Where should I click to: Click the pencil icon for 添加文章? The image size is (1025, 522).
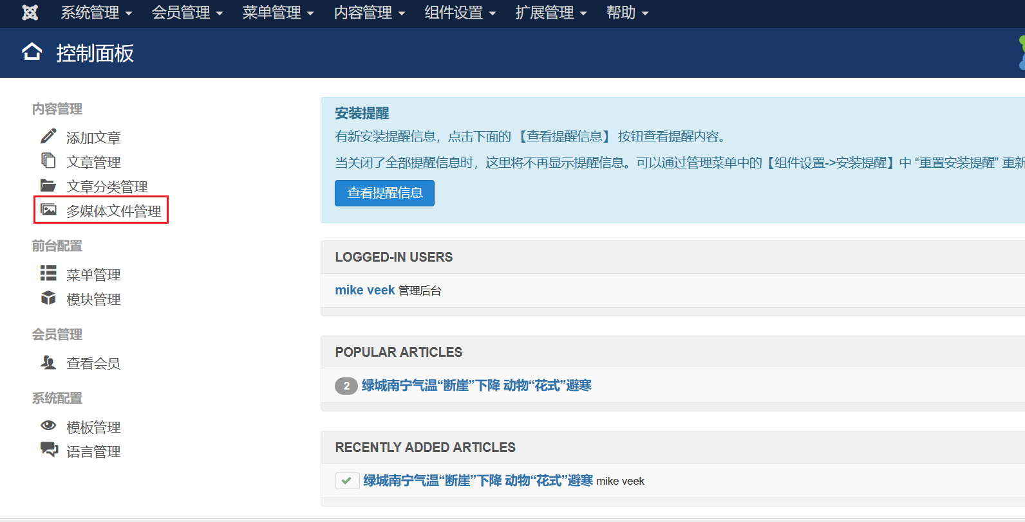48,136
